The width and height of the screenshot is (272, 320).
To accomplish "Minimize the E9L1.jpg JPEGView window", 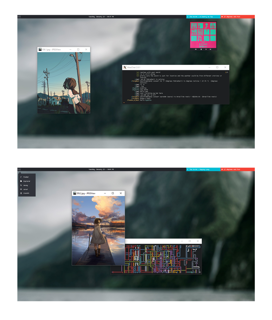I will coord(70,49).
